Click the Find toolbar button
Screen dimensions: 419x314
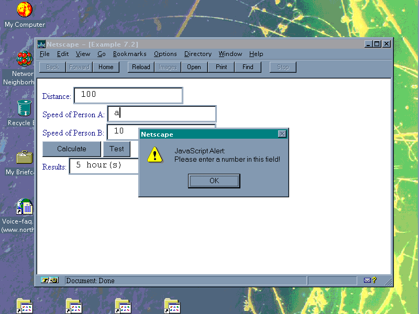(248, 67)
